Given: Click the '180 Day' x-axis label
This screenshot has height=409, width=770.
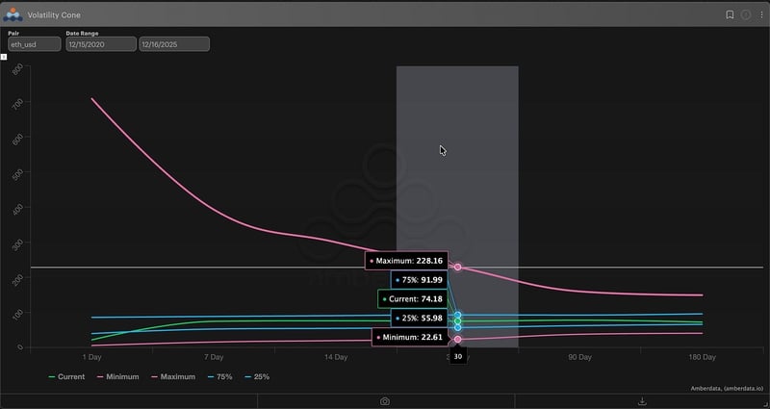Looking at the screenshot, I should tap(703, 357).
